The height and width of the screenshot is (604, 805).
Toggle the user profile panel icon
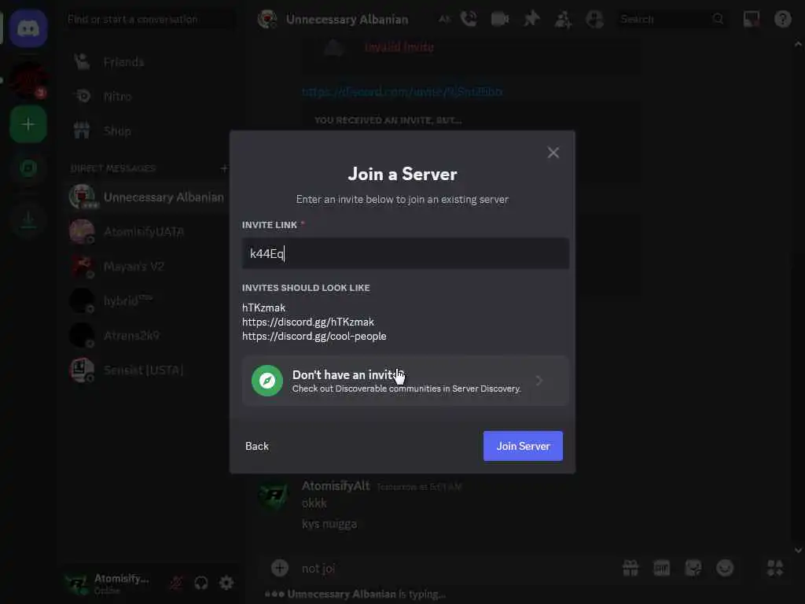coord(594,20)
